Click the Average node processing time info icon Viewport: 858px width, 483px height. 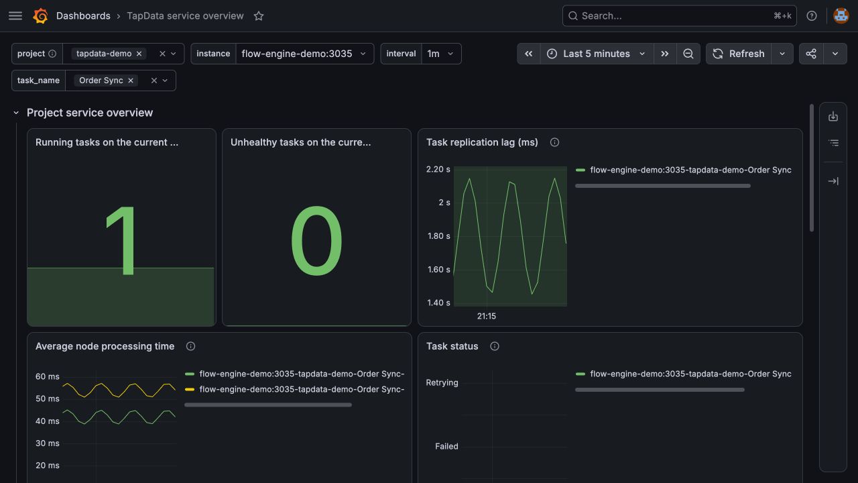tap(190, 346)
